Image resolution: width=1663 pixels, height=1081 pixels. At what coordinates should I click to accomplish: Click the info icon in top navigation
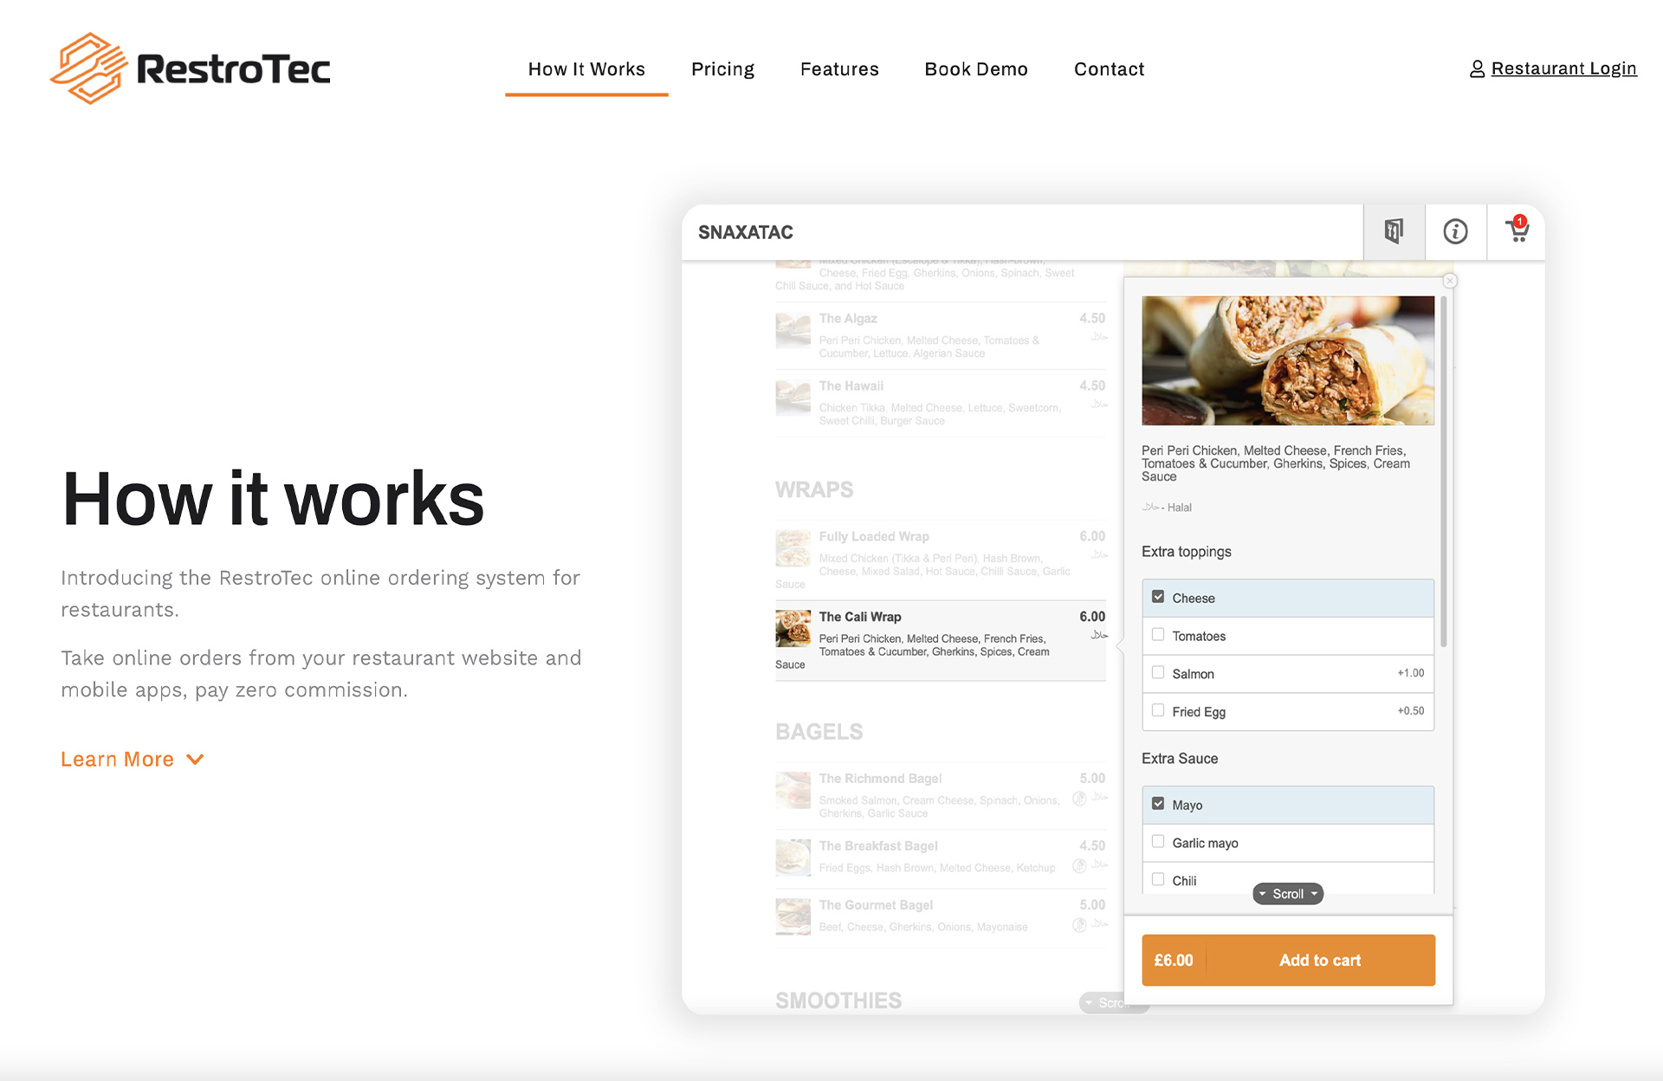click(x=1454, y=231)
